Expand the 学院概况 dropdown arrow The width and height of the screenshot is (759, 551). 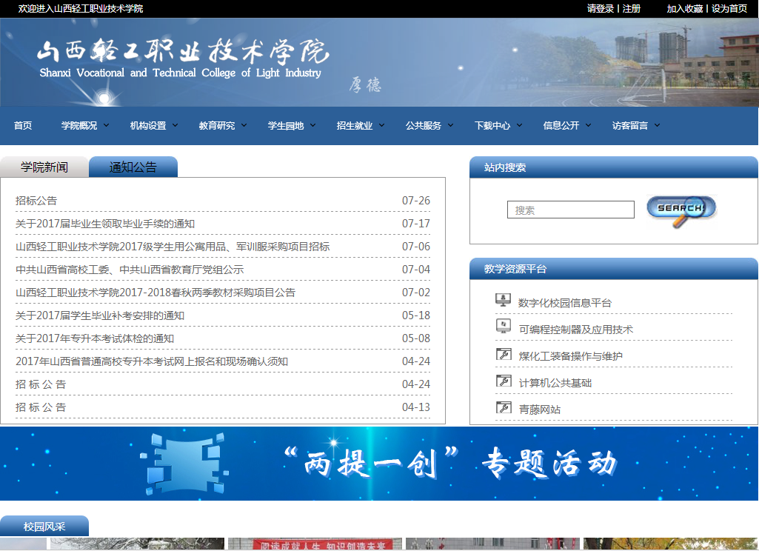(107, 125)
